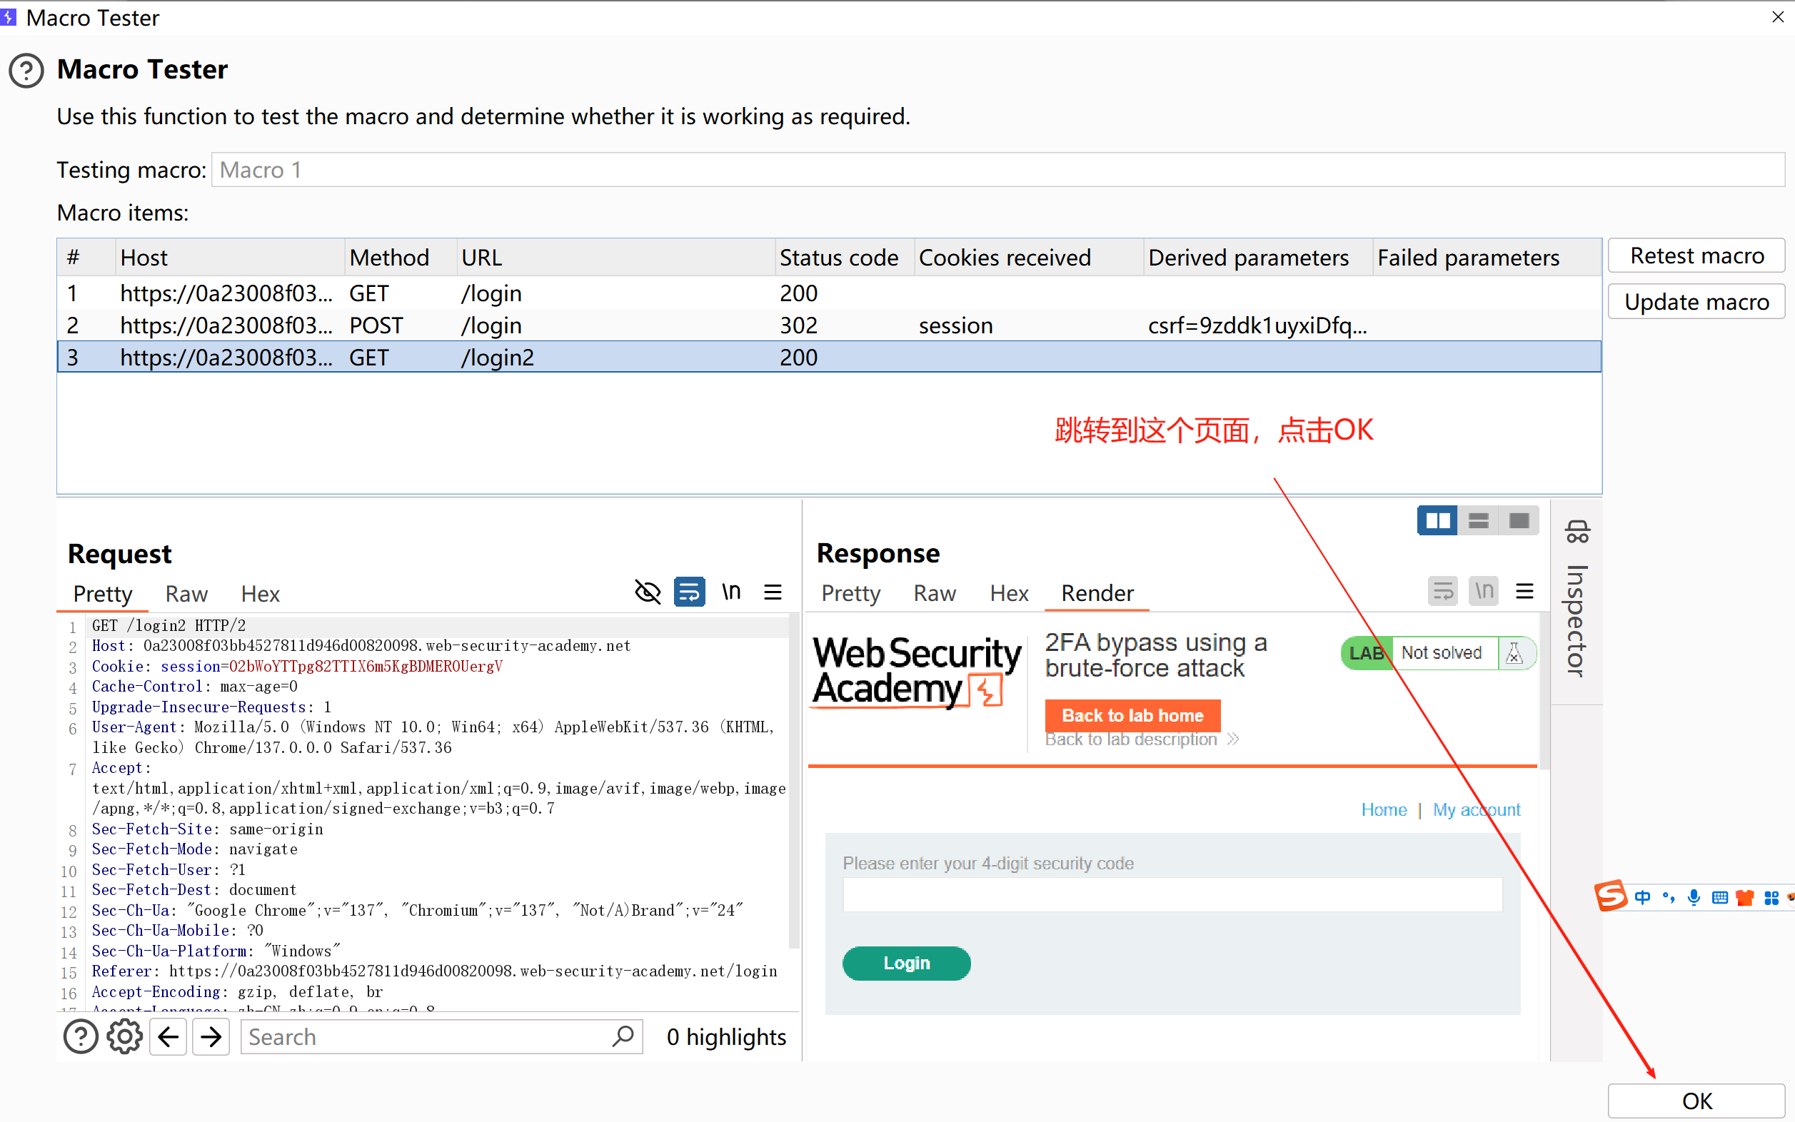Open the Response panel hamburger options menu
Viewport: 1795px width, 1122px height.
[x=1525, y=592]
